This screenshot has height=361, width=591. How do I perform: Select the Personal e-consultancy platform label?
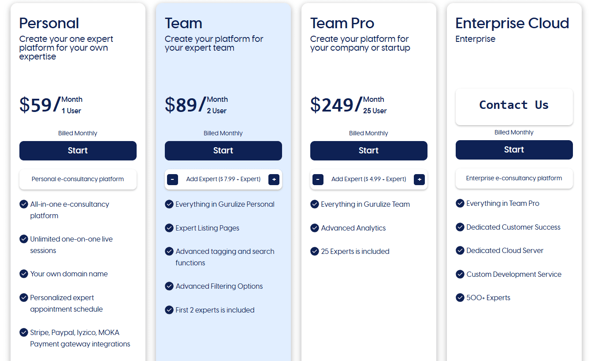(78, 179)
